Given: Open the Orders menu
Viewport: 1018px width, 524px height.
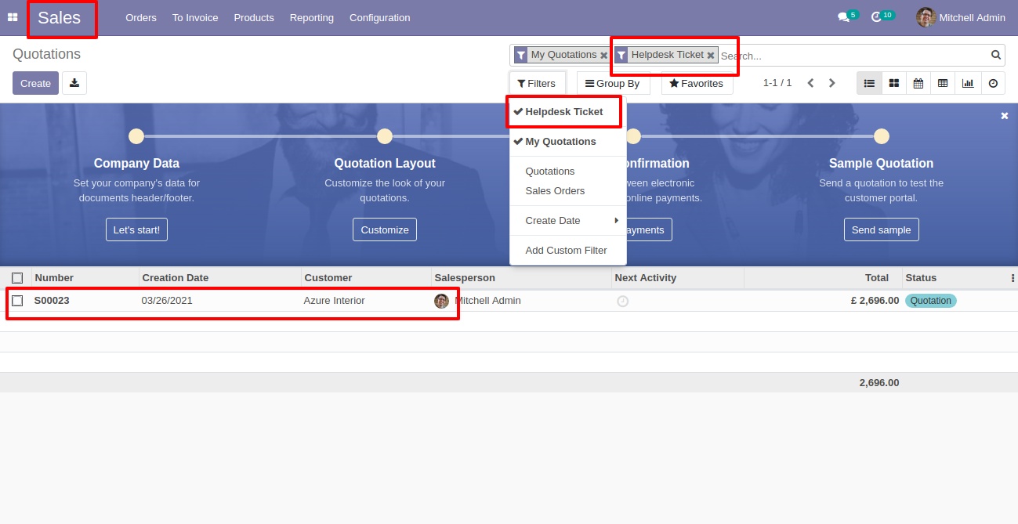Looking at the screenshot, I should click(x=141, y=17).
